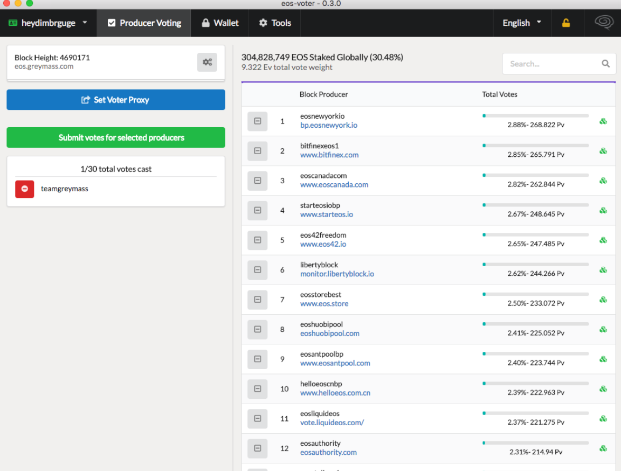The image size is (621, 471).
Task: Click the orange unlock wallet icon
Action: 566,23
